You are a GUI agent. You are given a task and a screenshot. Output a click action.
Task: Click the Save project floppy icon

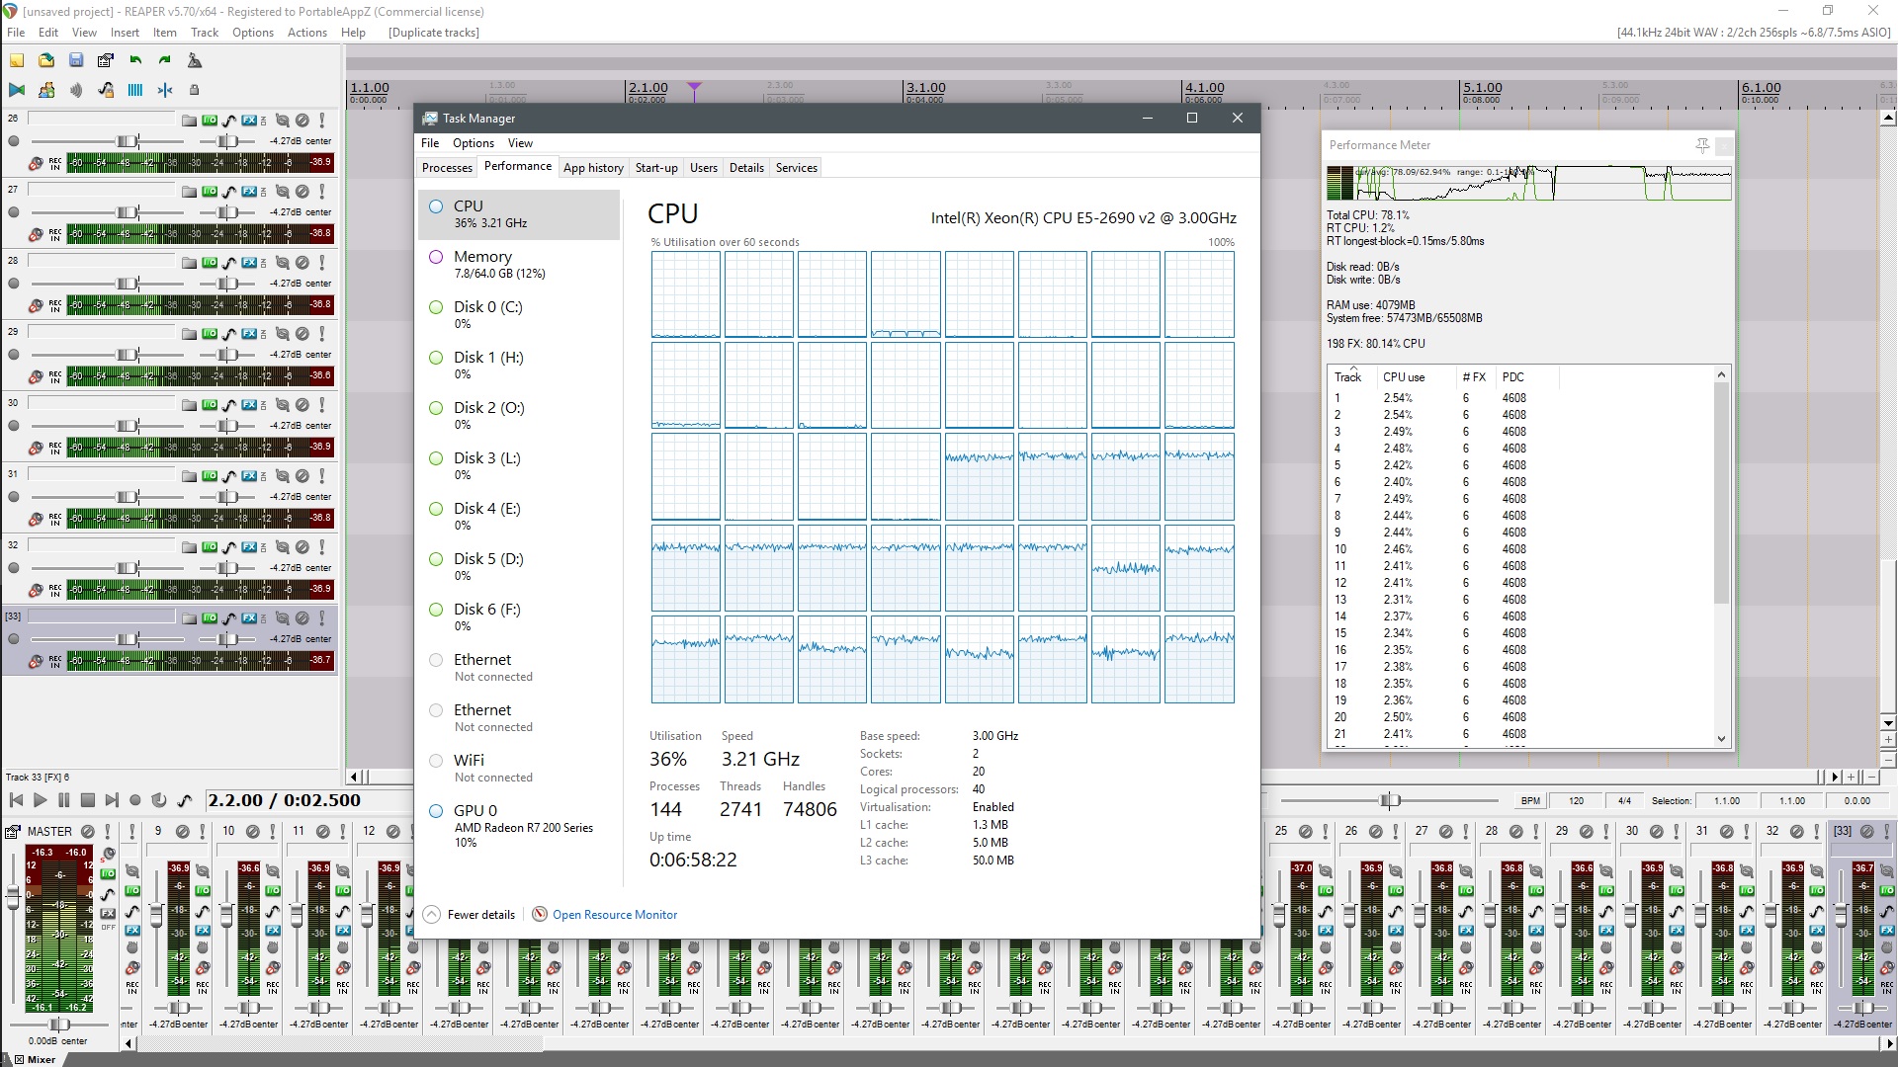pyautogui.click(x=76, y=60)
